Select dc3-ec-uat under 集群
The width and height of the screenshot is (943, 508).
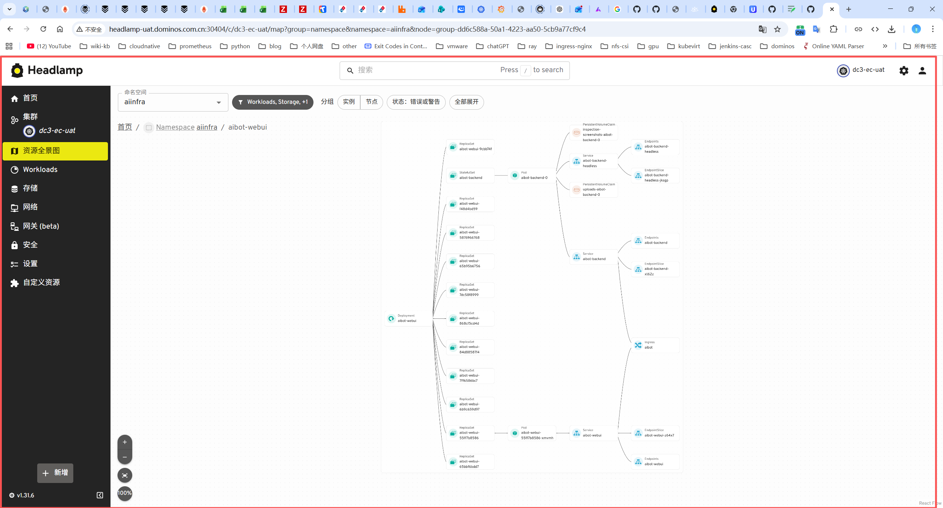point(50,131)
